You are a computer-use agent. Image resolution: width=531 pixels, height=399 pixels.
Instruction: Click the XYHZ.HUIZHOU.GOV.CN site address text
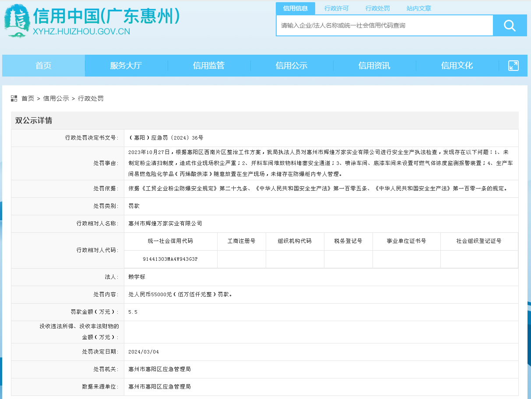pyautogui.click(x=82, y=31)
